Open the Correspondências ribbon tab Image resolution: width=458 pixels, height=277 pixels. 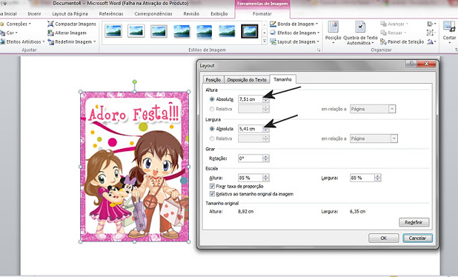153,14
